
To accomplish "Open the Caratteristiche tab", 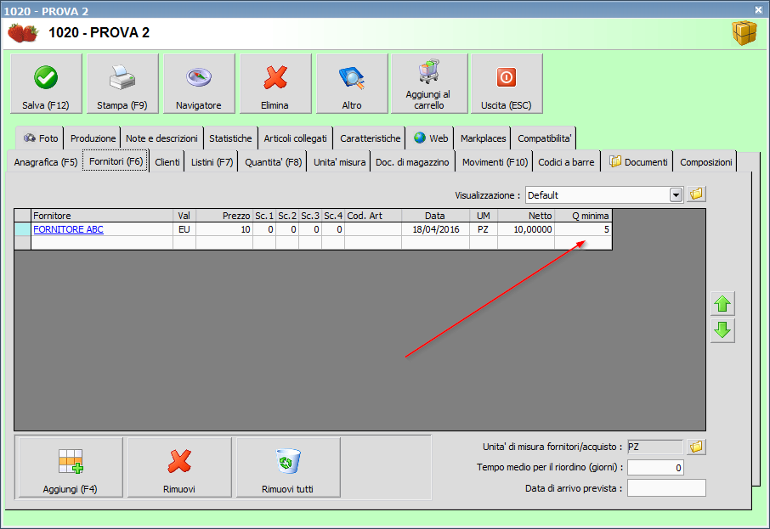I will pyautogui.click(x=371, y=138).
